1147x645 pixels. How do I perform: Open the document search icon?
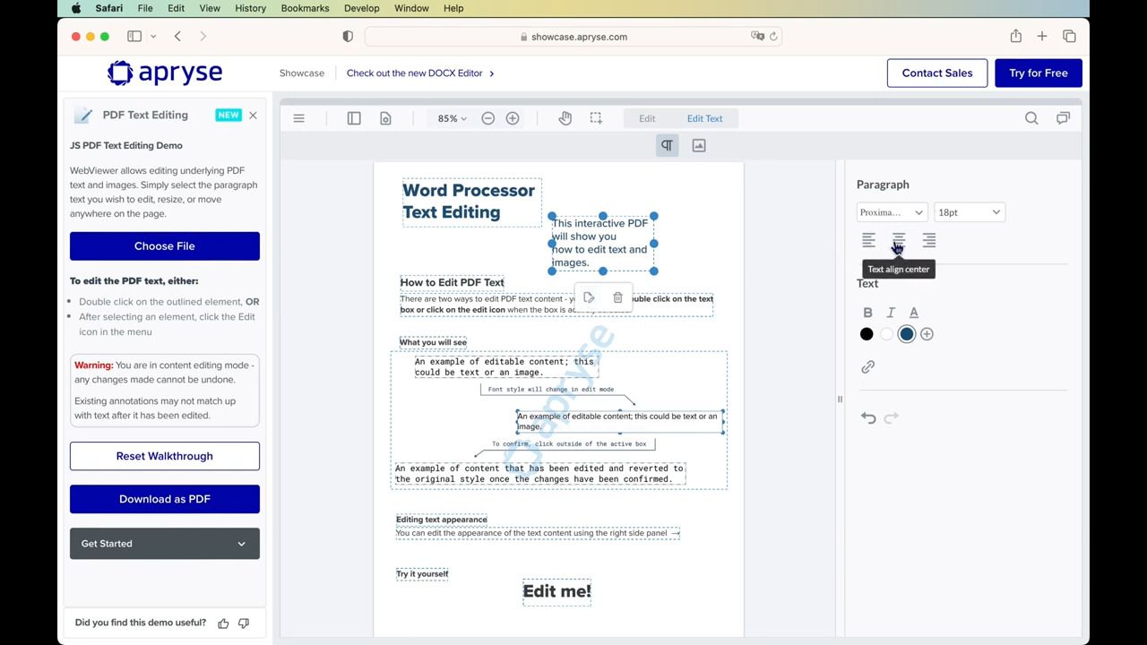click(x=1031, y=118)
